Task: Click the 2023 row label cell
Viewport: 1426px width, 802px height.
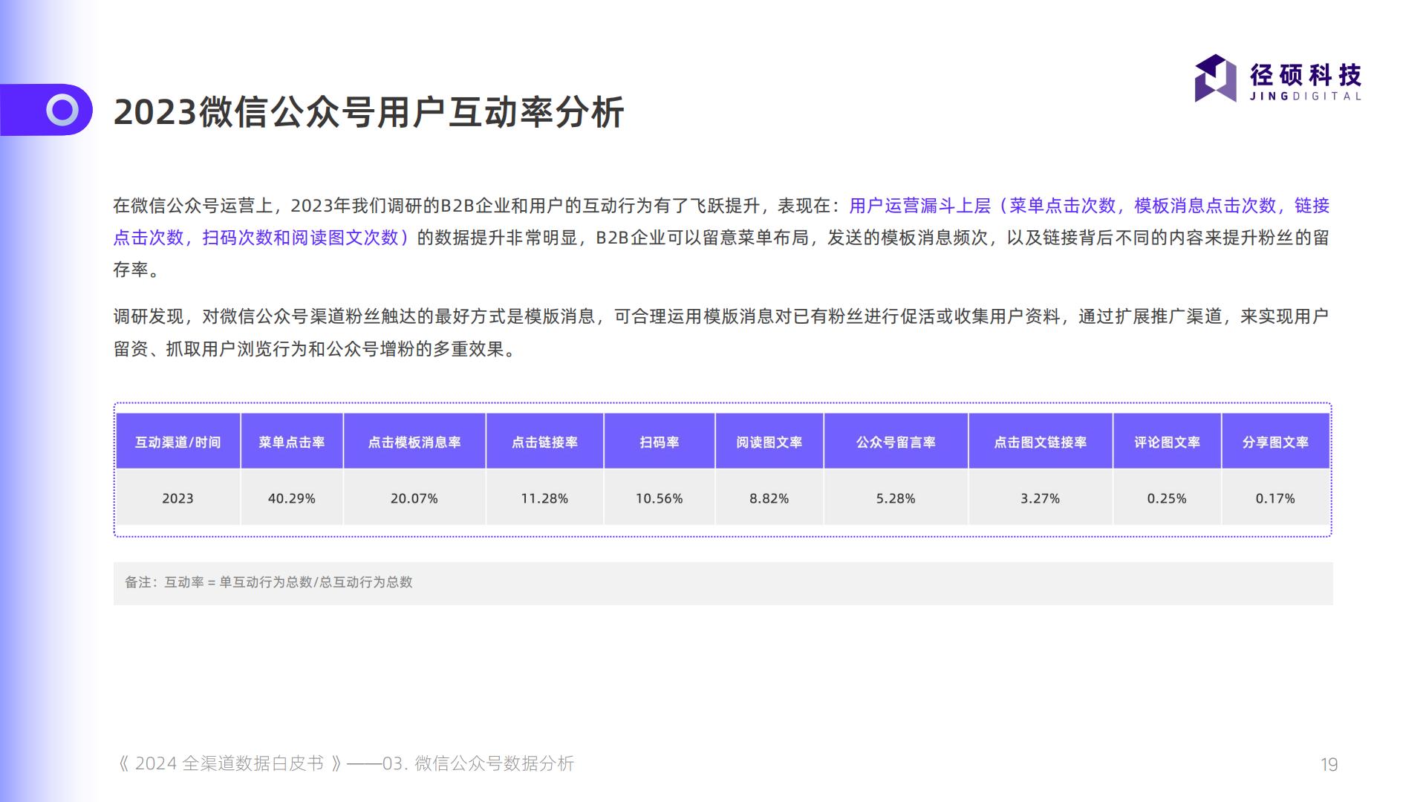Action: tap(178, 498)
